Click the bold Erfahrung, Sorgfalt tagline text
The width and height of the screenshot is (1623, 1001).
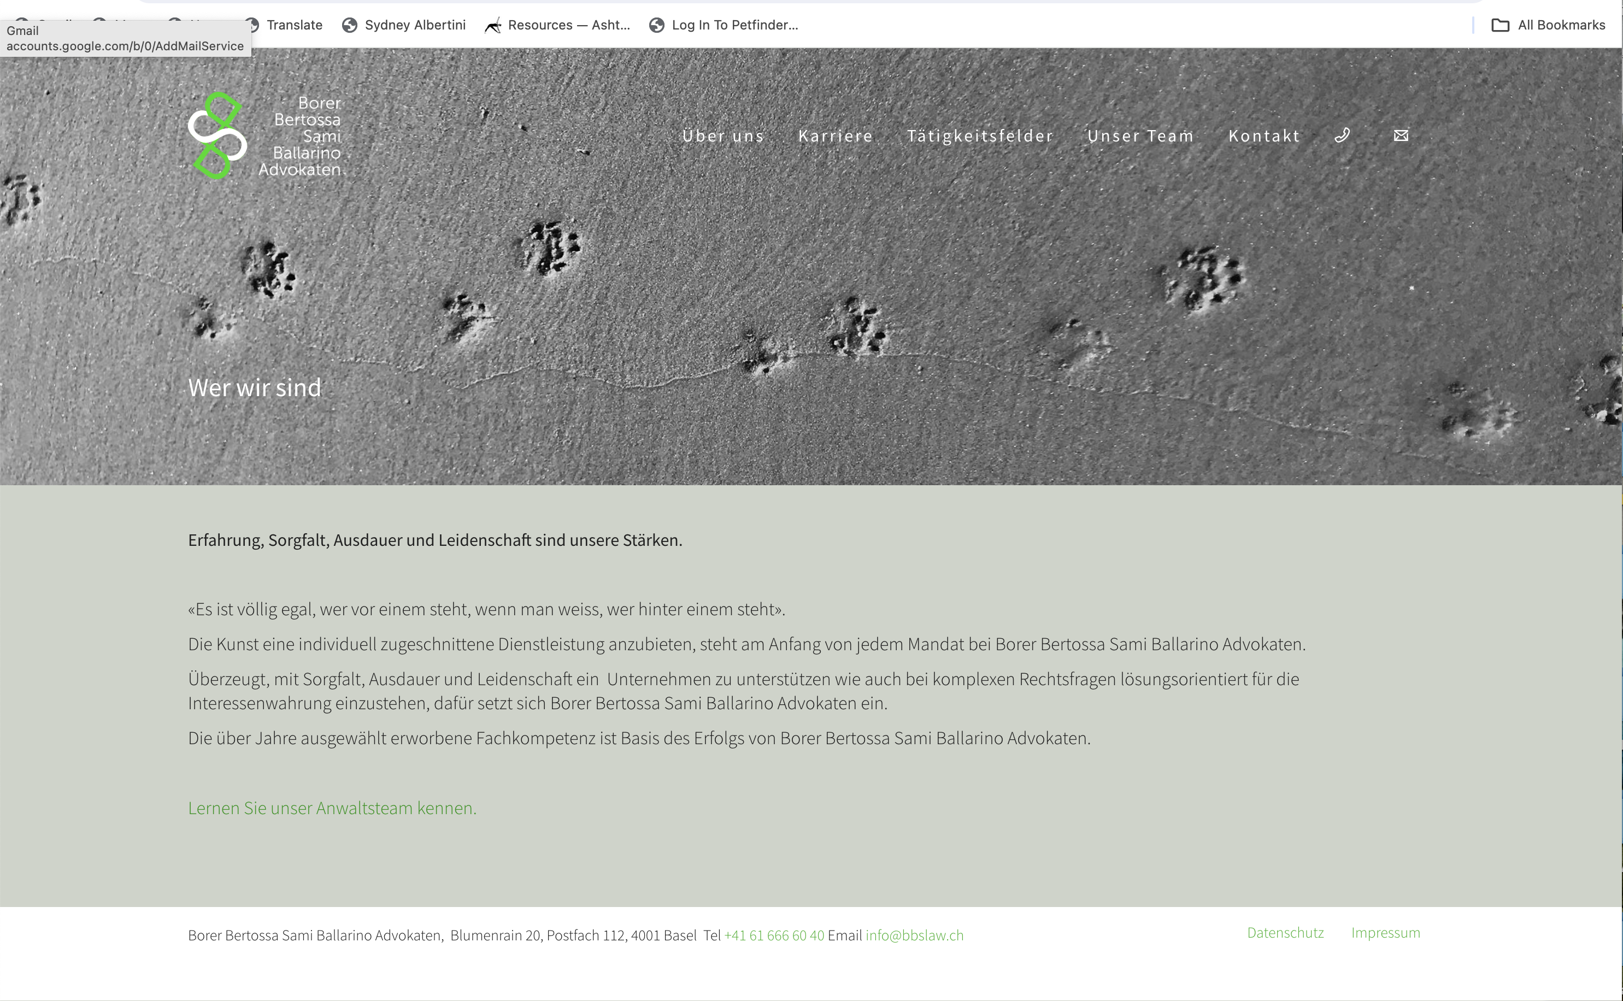click(435, 539)
